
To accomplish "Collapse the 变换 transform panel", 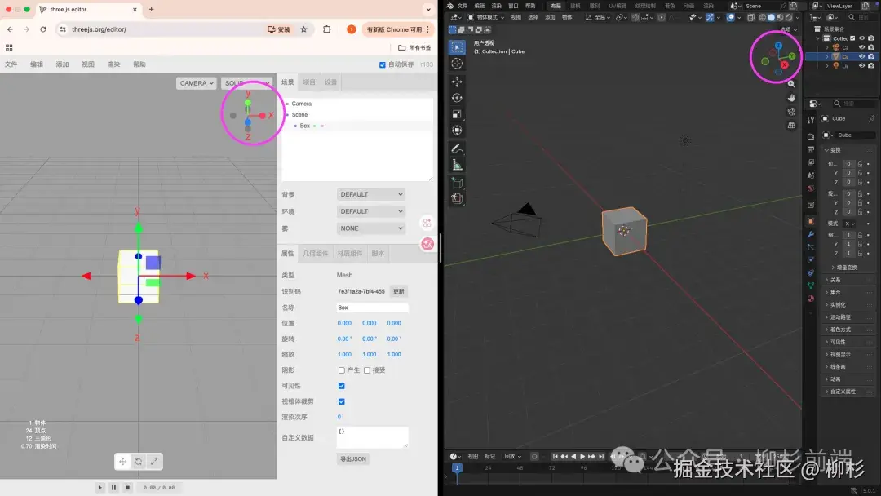I will coord(849,150).
